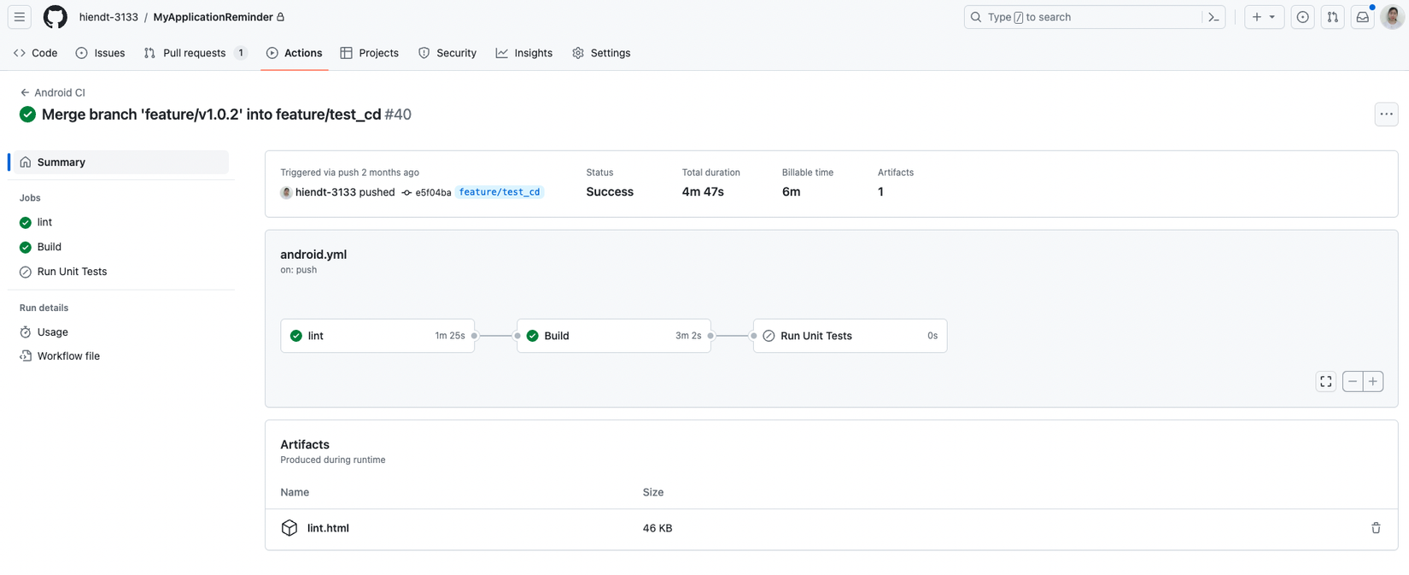This screenshot has height=575, width=1409.
Task: Open the Create new dropdown
Action: click(x=1264, y=17)
